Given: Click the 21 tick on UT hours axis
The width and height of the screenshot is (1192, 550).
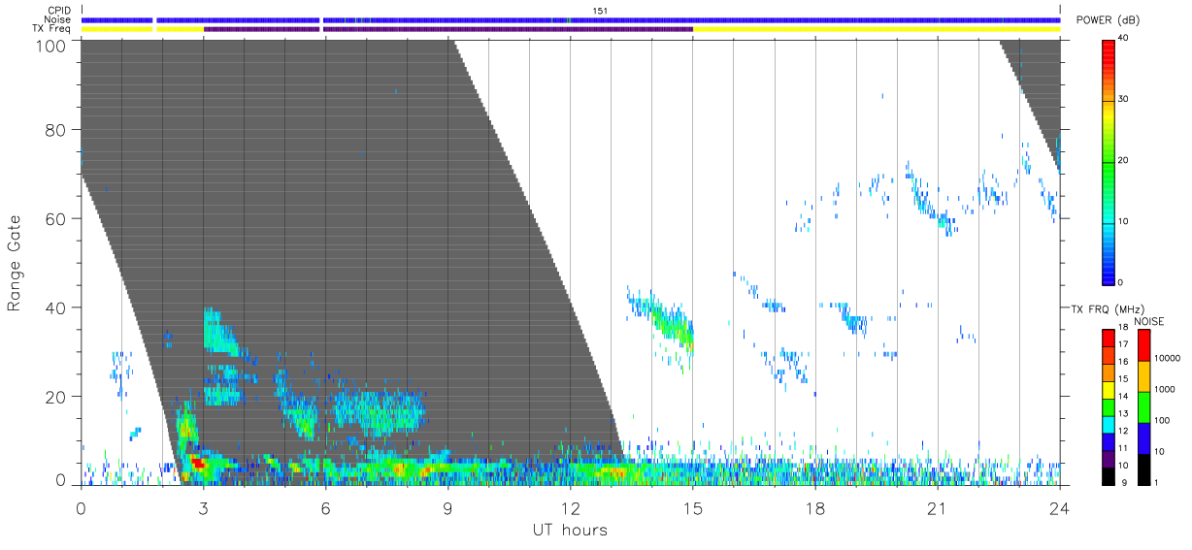Looking at the screenshot, I should (x=937, y=509).
